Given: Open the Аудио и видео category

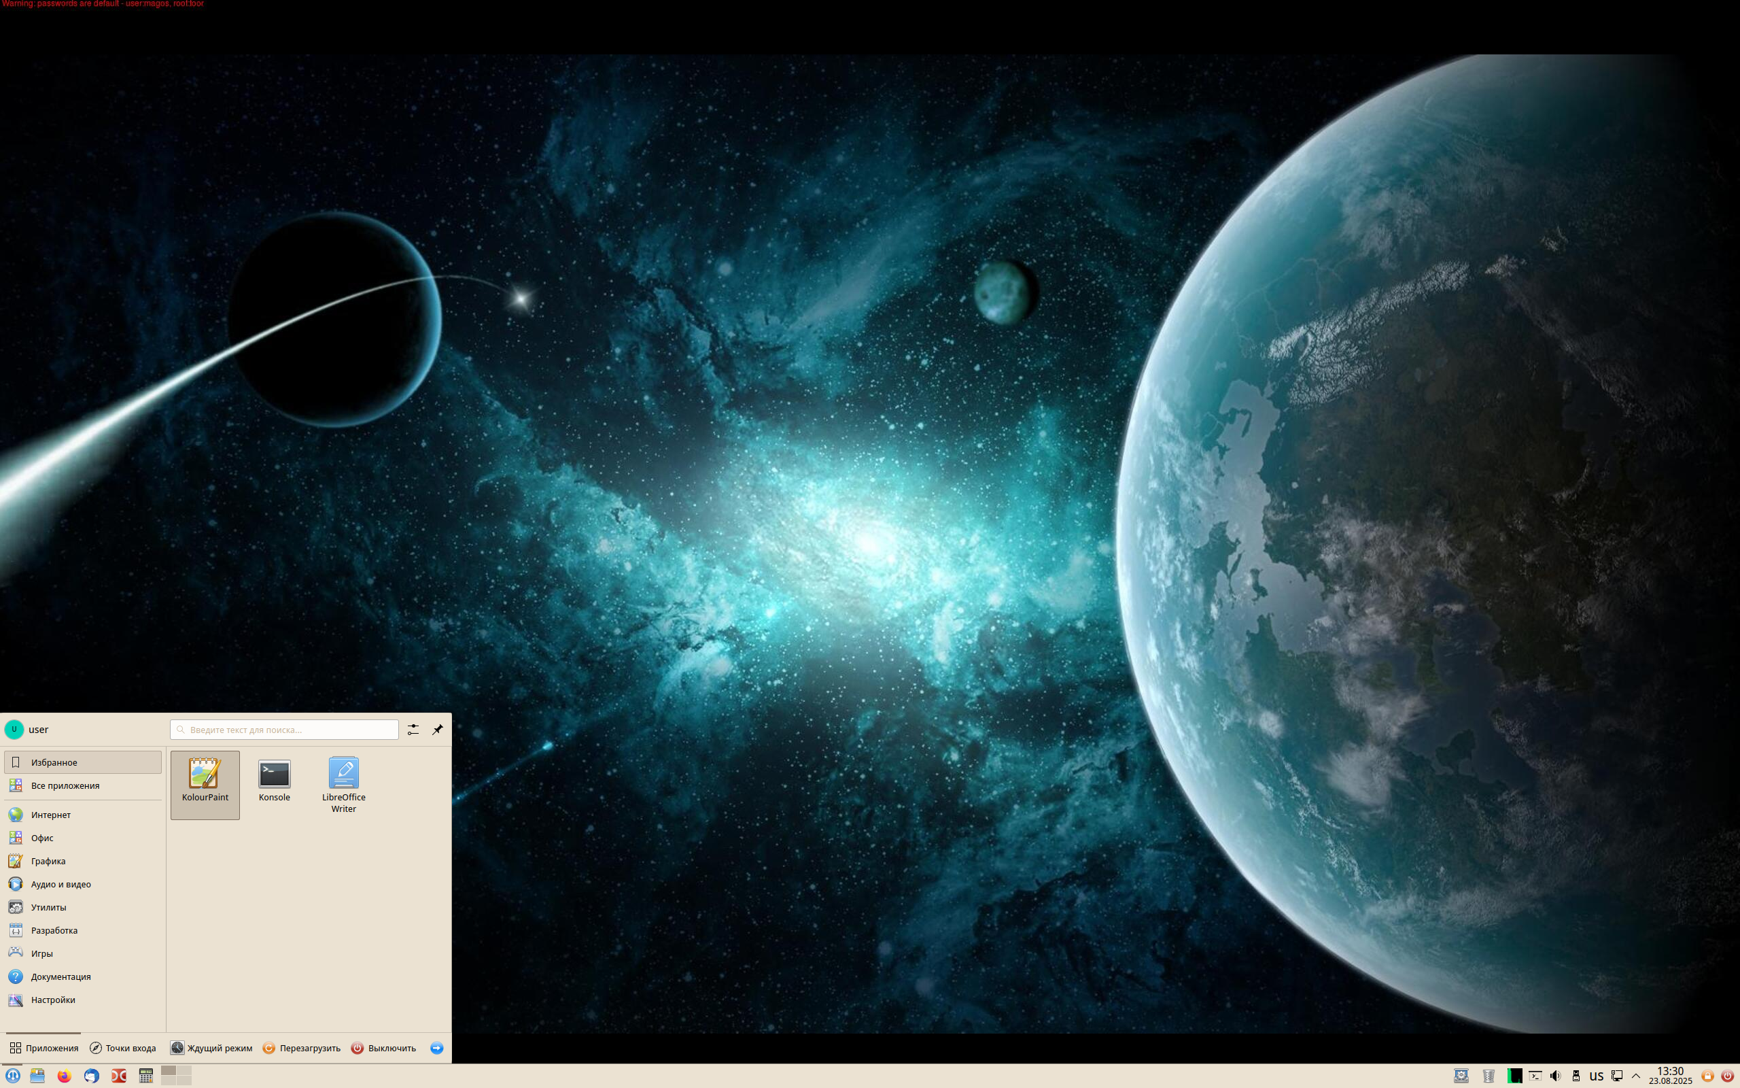Looking at the screenshot, I should [83, 883].
